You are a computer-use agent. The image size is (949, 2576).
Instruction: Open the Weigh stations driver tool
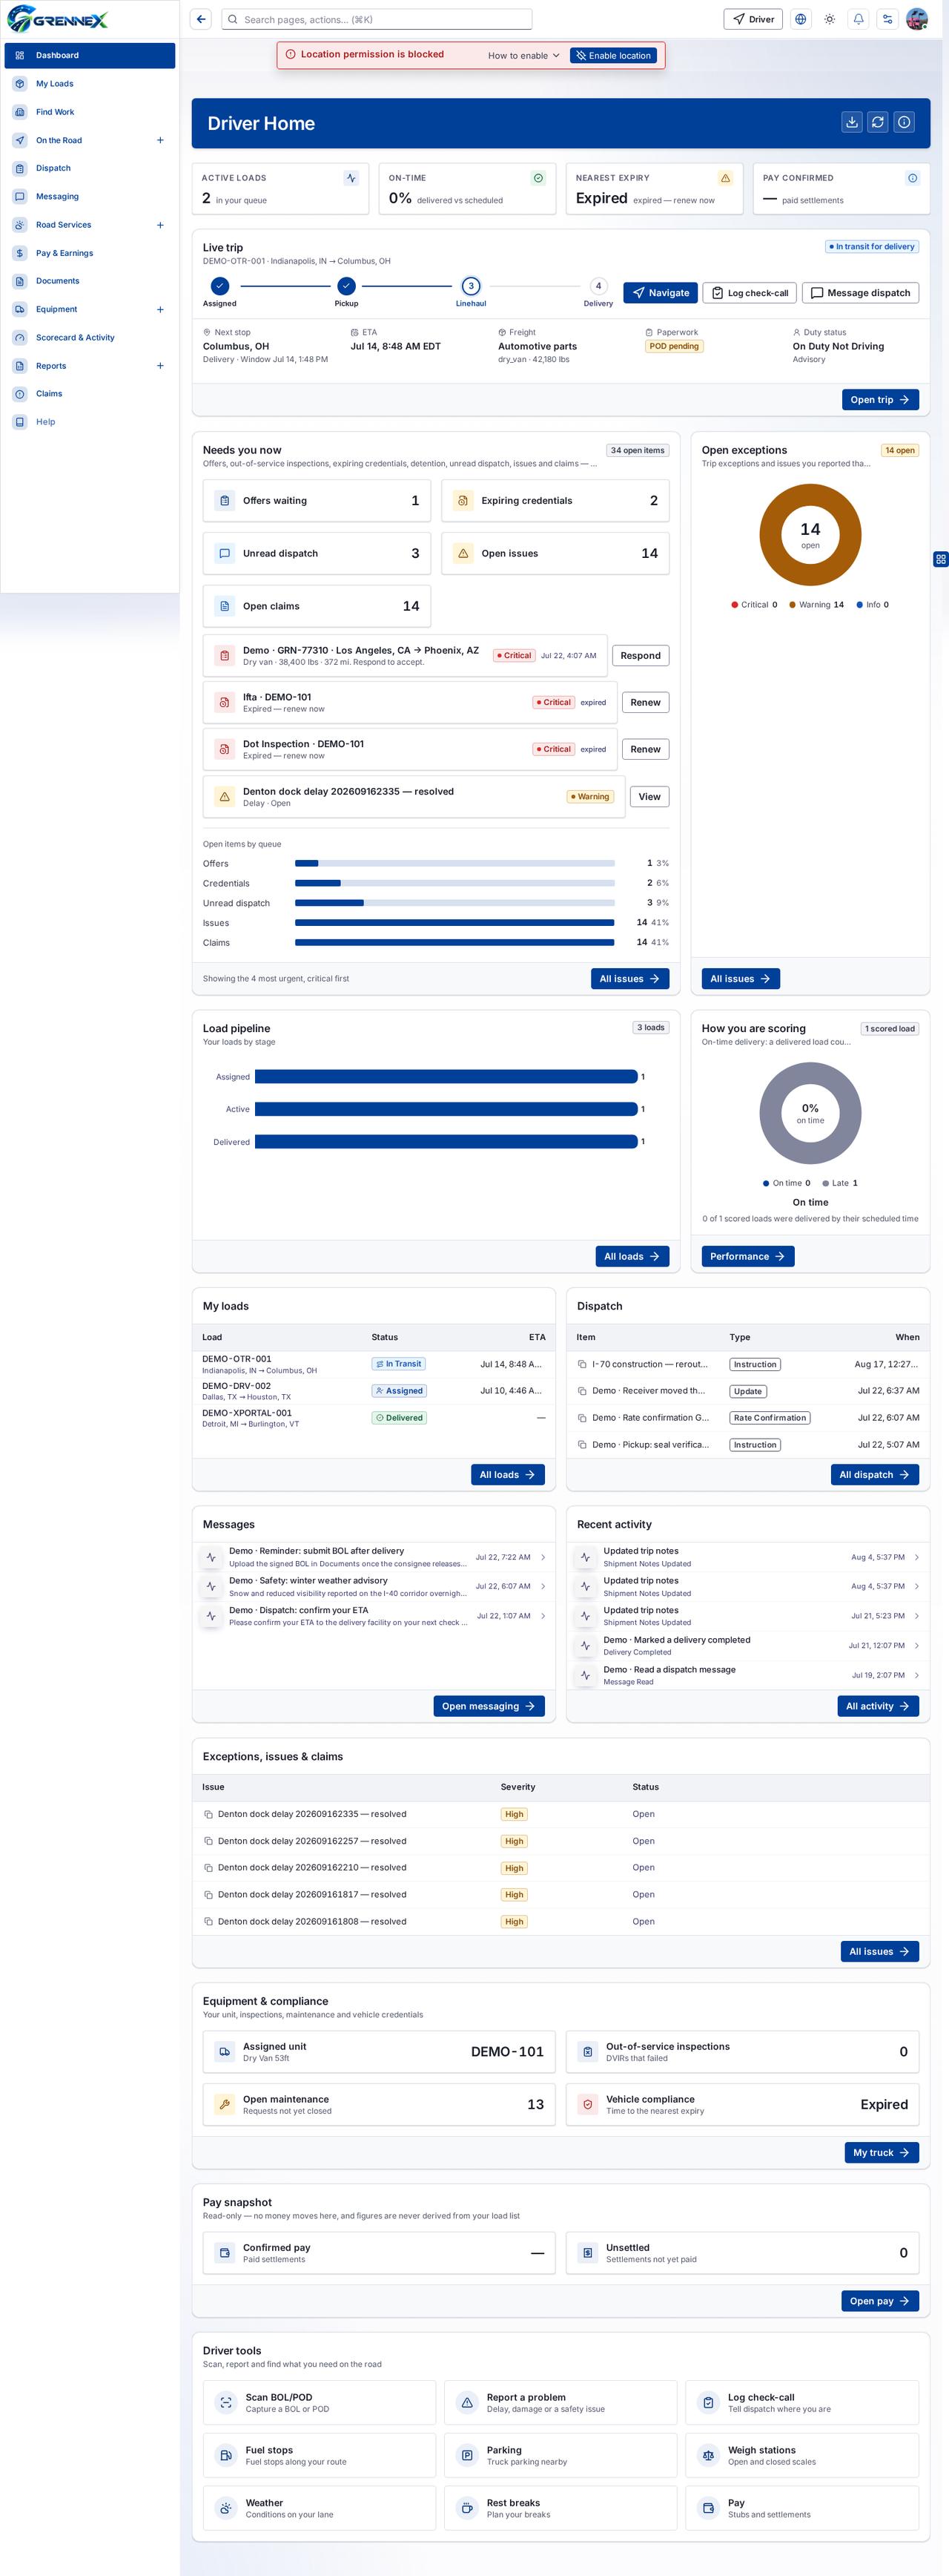coord(802,2455)
